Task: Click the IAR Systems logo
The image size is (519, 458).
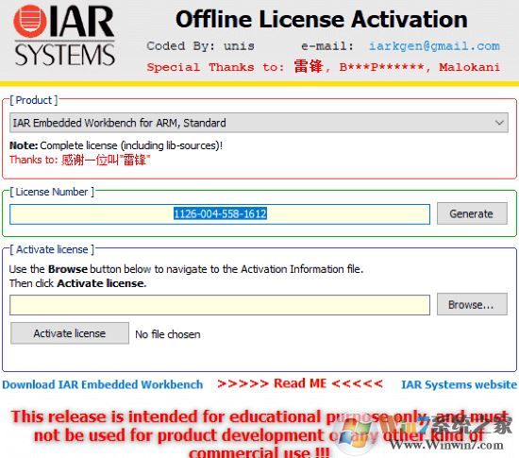Action: 64,36
